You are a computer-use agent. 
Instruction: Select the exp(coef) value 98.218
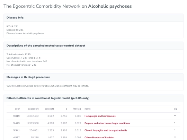[x=35, y=137]
